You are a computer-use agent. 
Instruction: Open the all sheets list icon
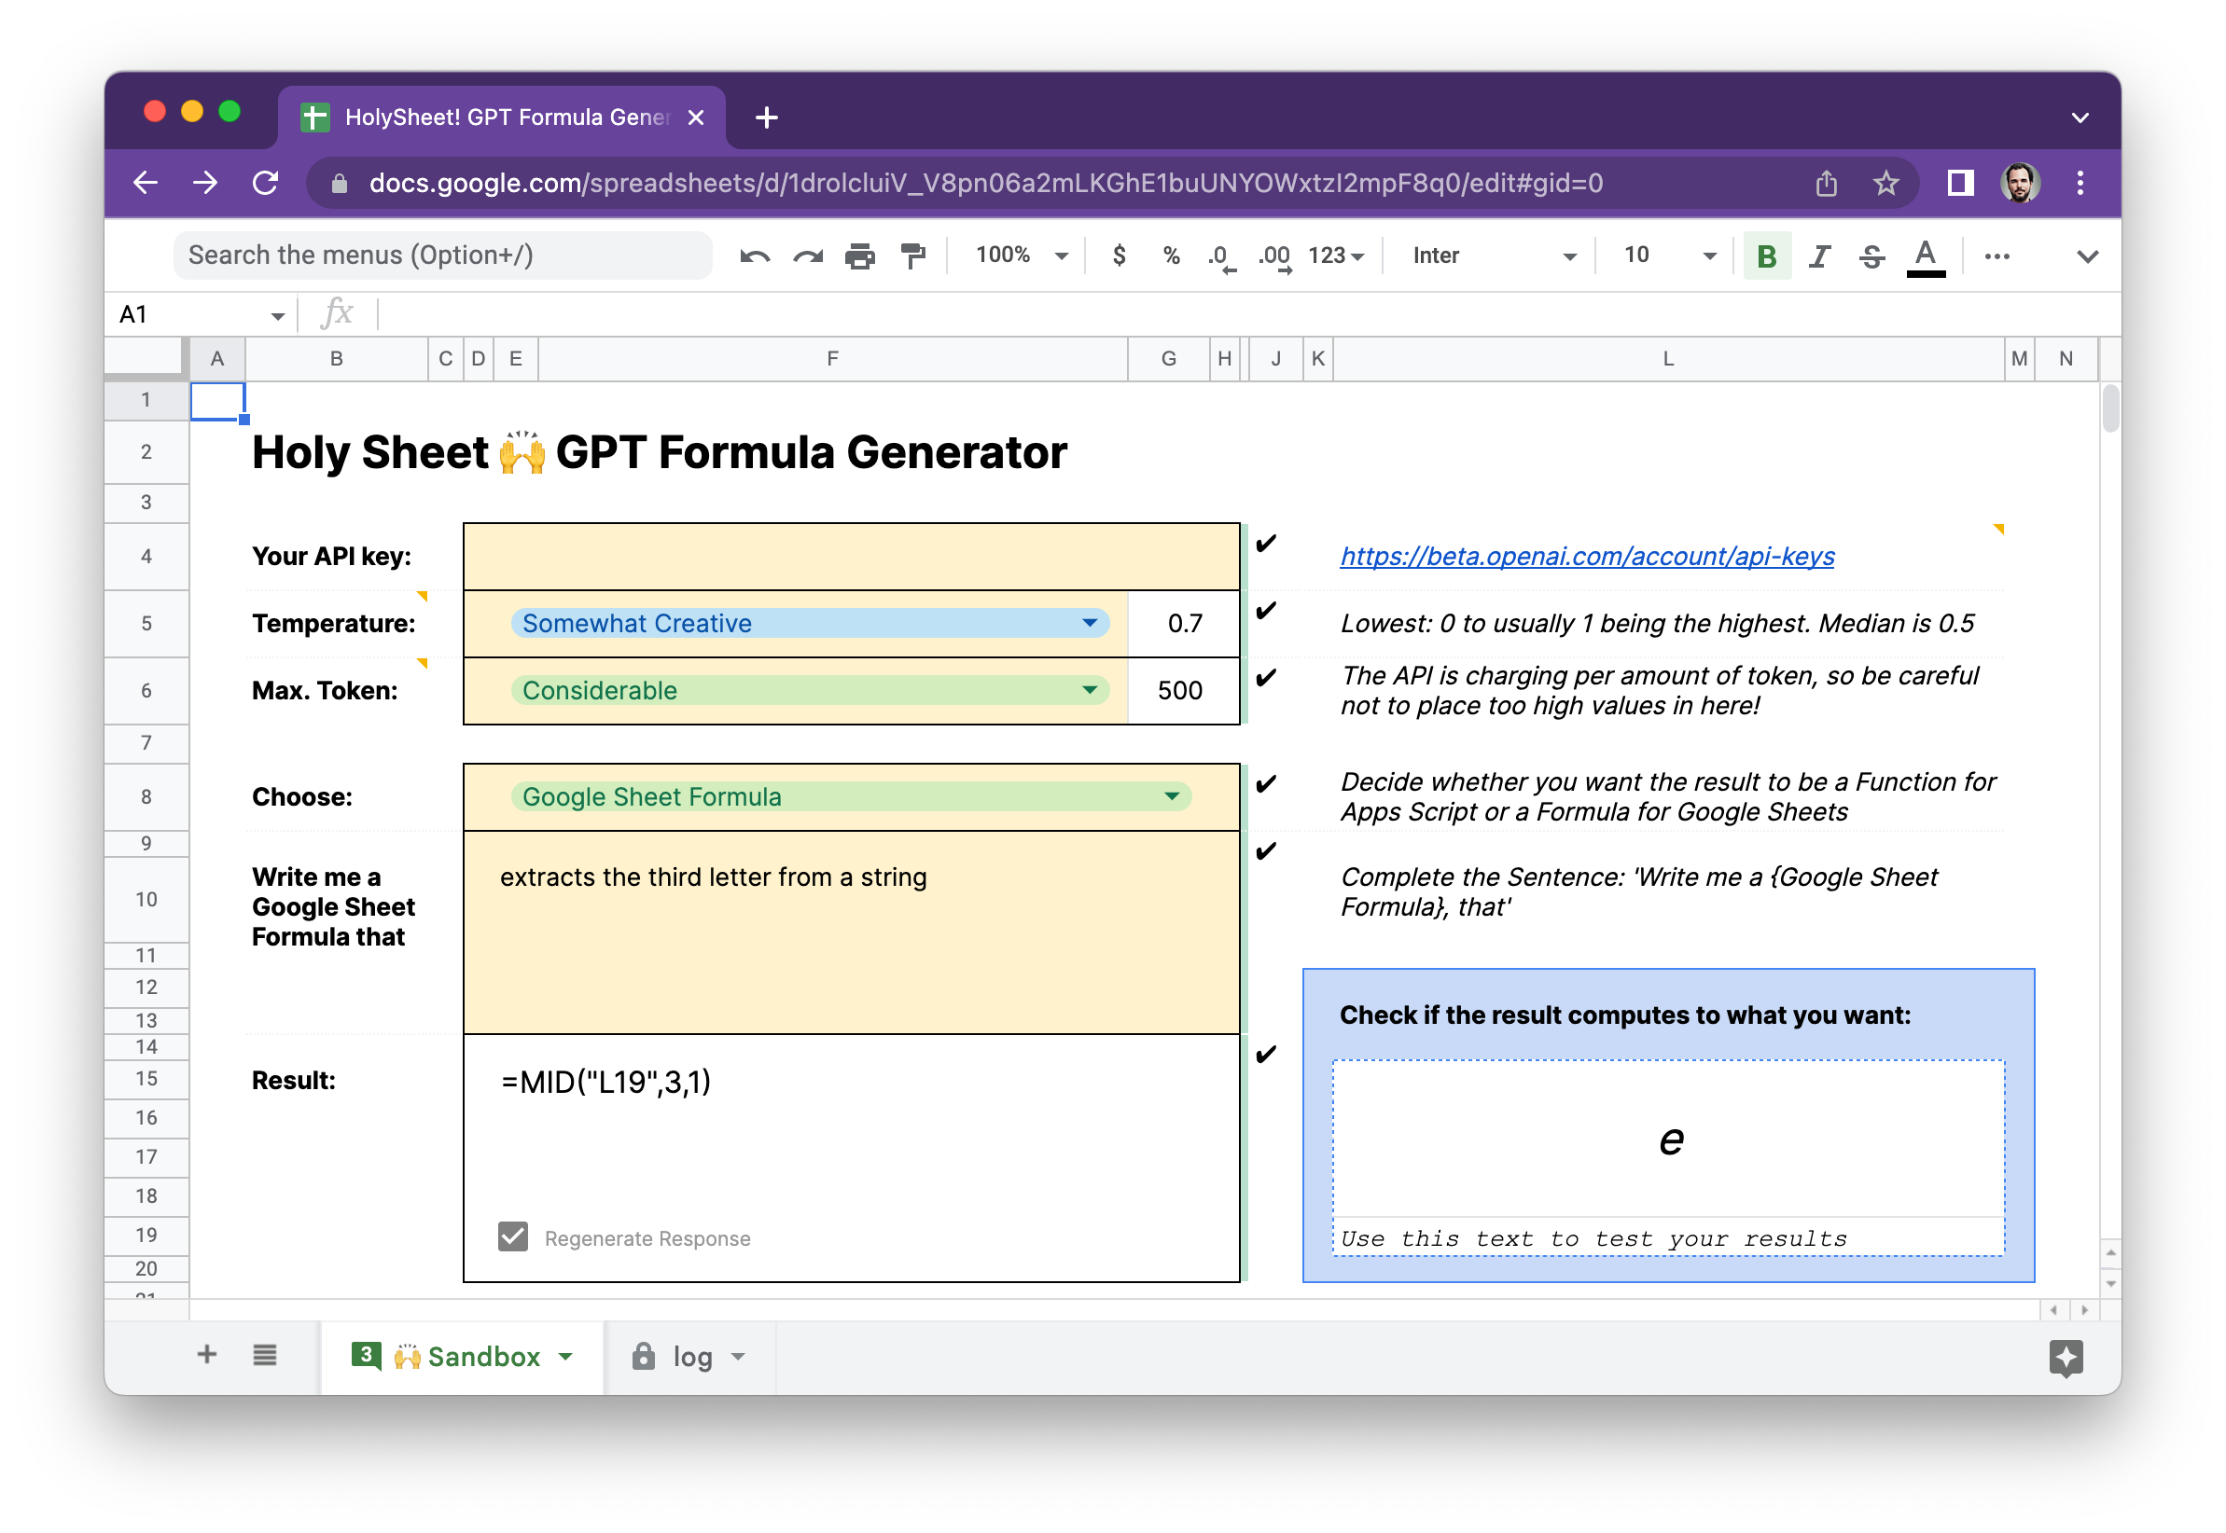265,1355
